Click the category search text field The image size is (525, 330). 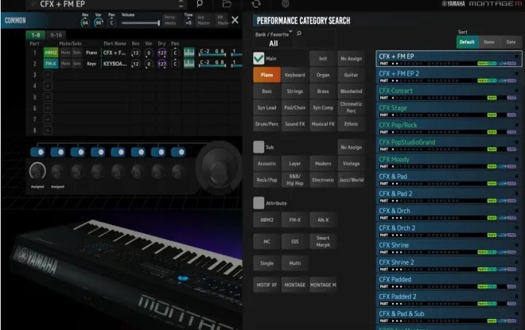[x=315, y=39]
